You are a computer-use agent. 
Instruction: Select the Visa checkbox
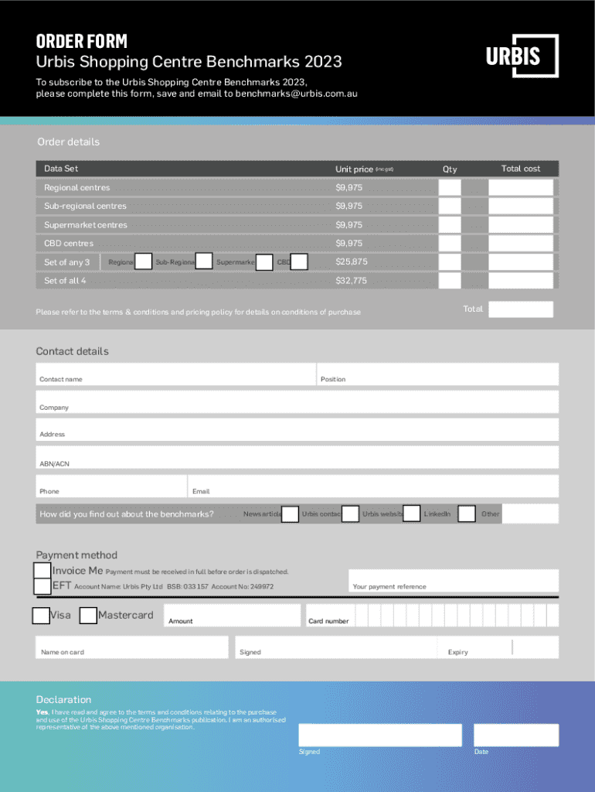41,616
